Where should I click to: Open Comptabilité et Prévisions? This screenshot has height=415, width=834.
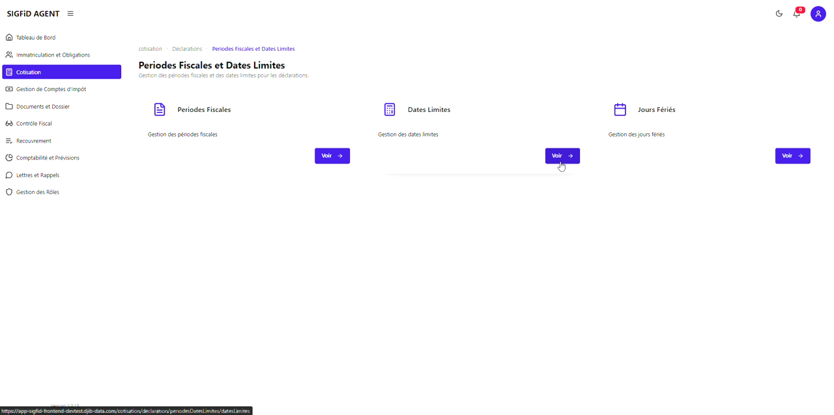pos(48,158)
